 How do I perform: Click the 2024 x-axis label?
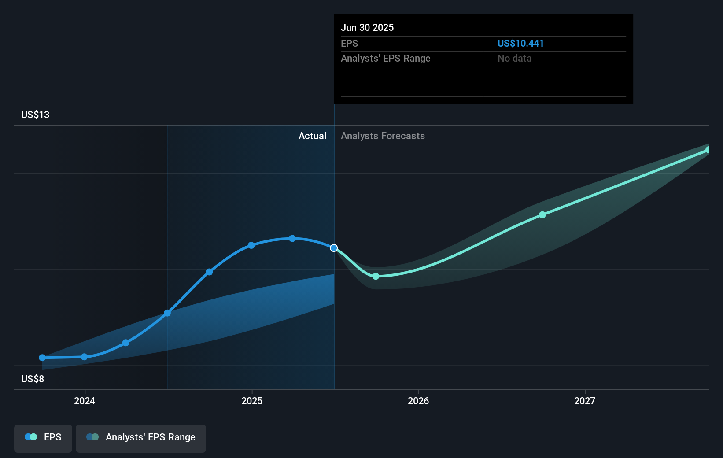click(85, 401)
